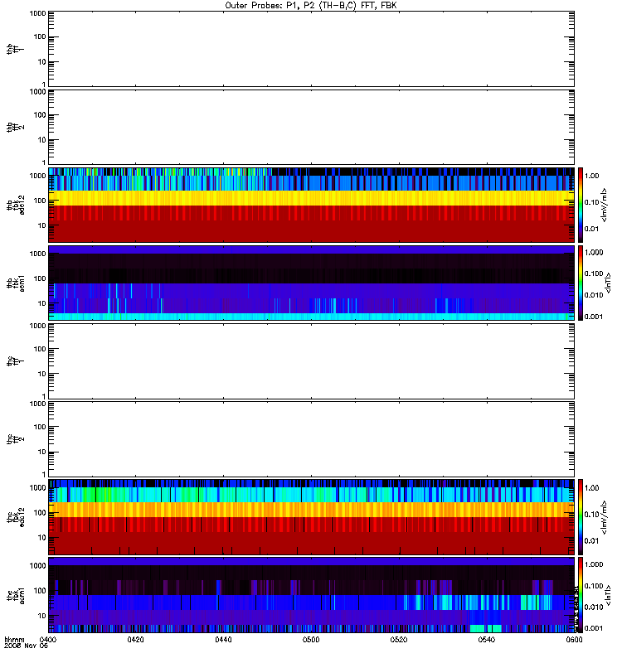
Task: Click the <|nT|> unit label beside thb scm1 color bar
Action: 609,283
